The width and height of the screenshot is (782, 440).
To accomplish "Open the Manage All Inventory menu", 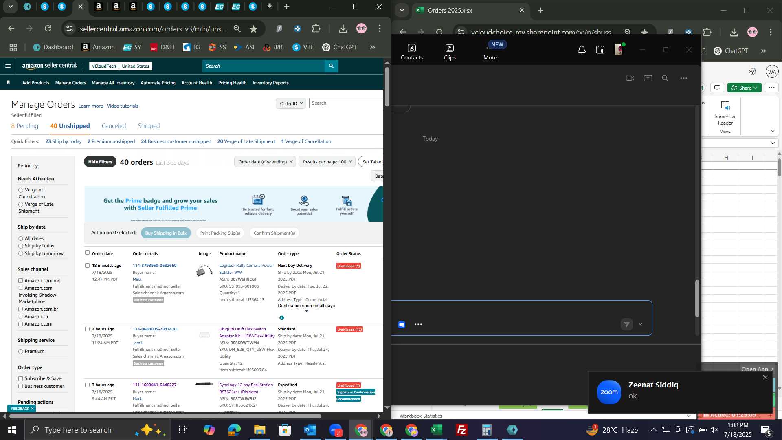I will pyautogui.click(x=113, y=83).
